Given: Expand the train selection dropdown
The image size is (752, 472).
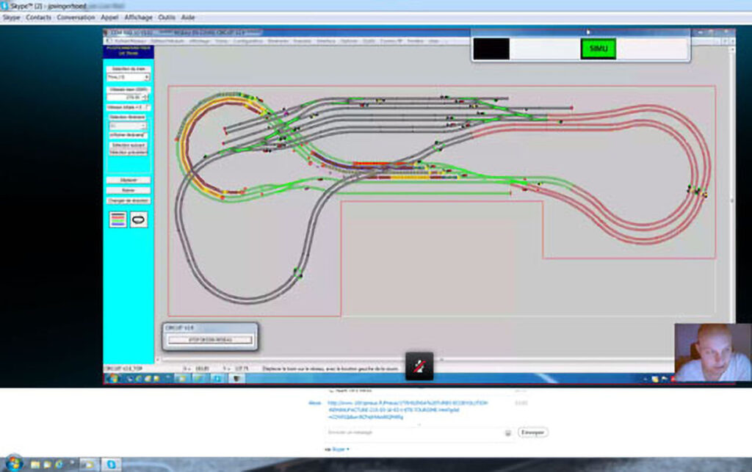Looking at the screenshot, I should [x=147, y=76].
